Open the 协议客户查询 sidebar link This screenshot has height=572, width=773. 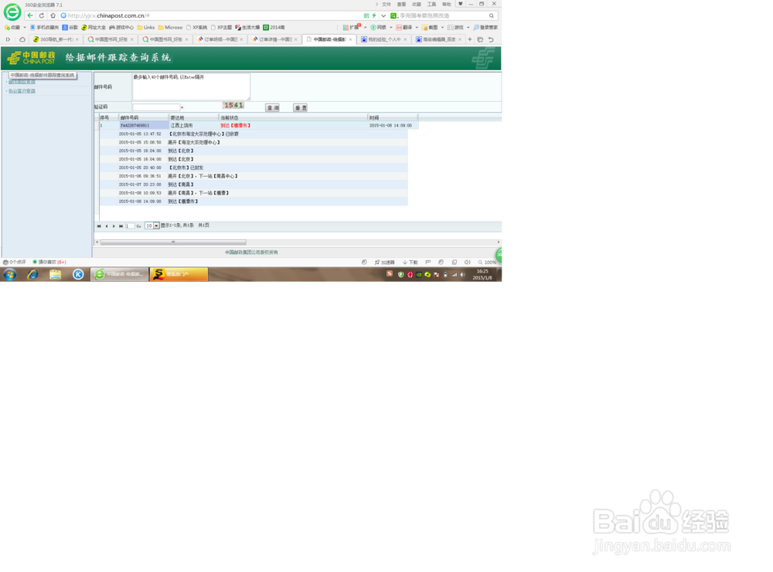point(22,91)
